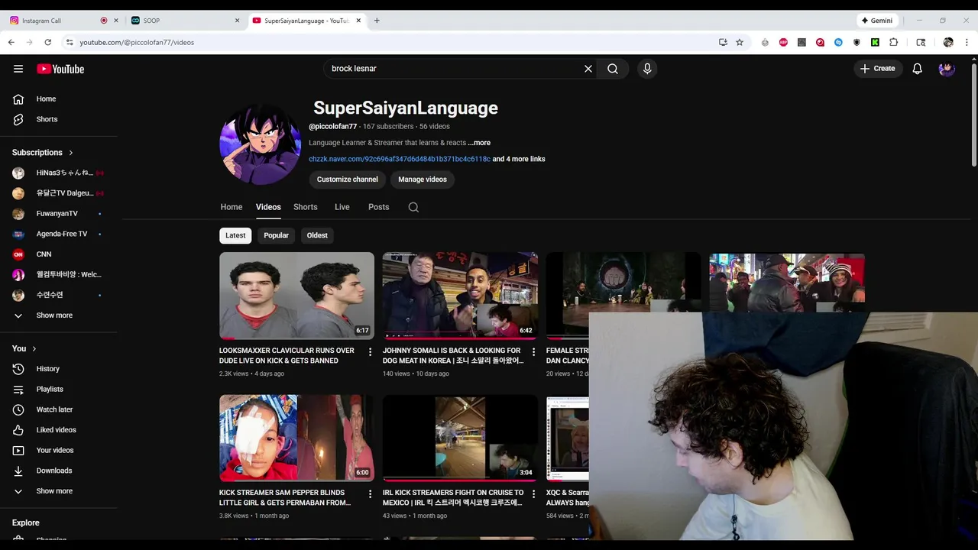
Task: Click the Gemini button
Action: 876,21
